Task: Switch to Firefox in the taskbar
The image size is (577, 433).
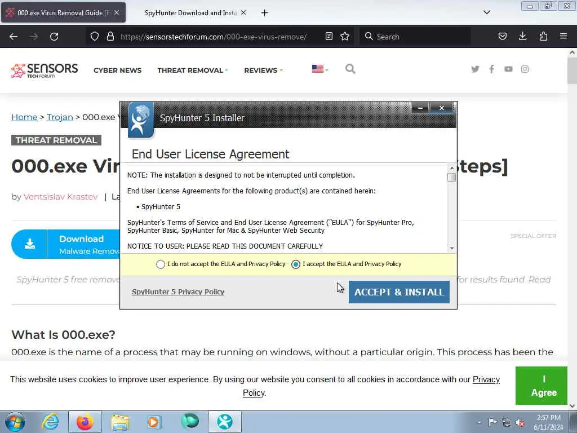Action: pyautogui.click(x=85, y=422)
